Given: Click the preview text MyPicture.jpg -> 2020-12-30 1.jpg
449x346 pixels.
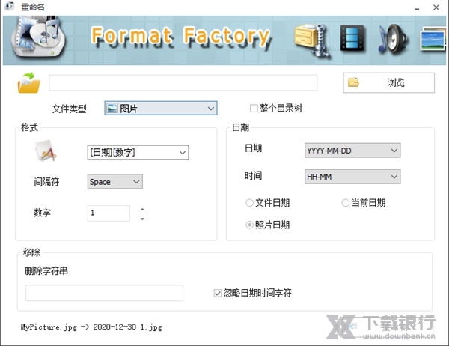Looking at the screenshot, I should point(91,327).
